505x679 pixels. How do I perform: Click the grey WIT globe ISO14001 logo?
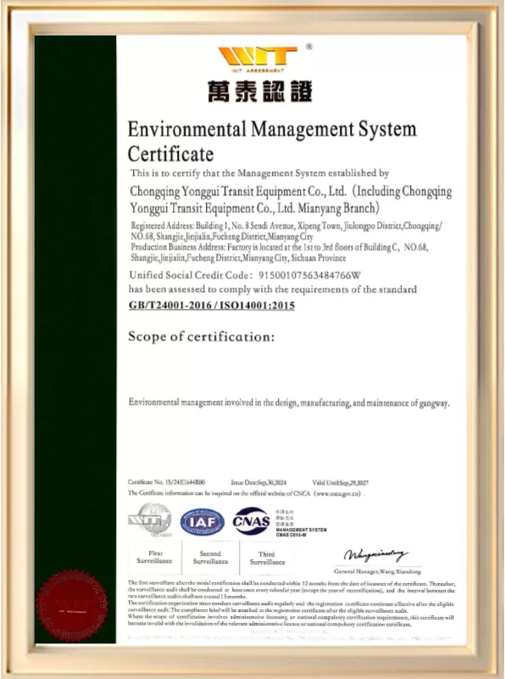[150, 519]
